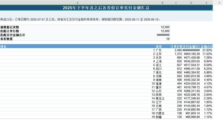Select the 源数据记录数 label cell
223x124 pixels.
click(78, 27)
